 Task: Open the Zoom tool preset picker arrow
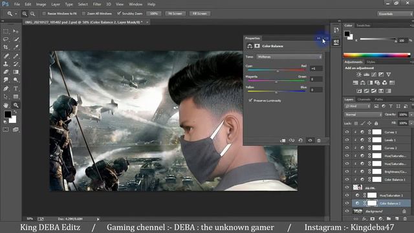coord(16,14)
